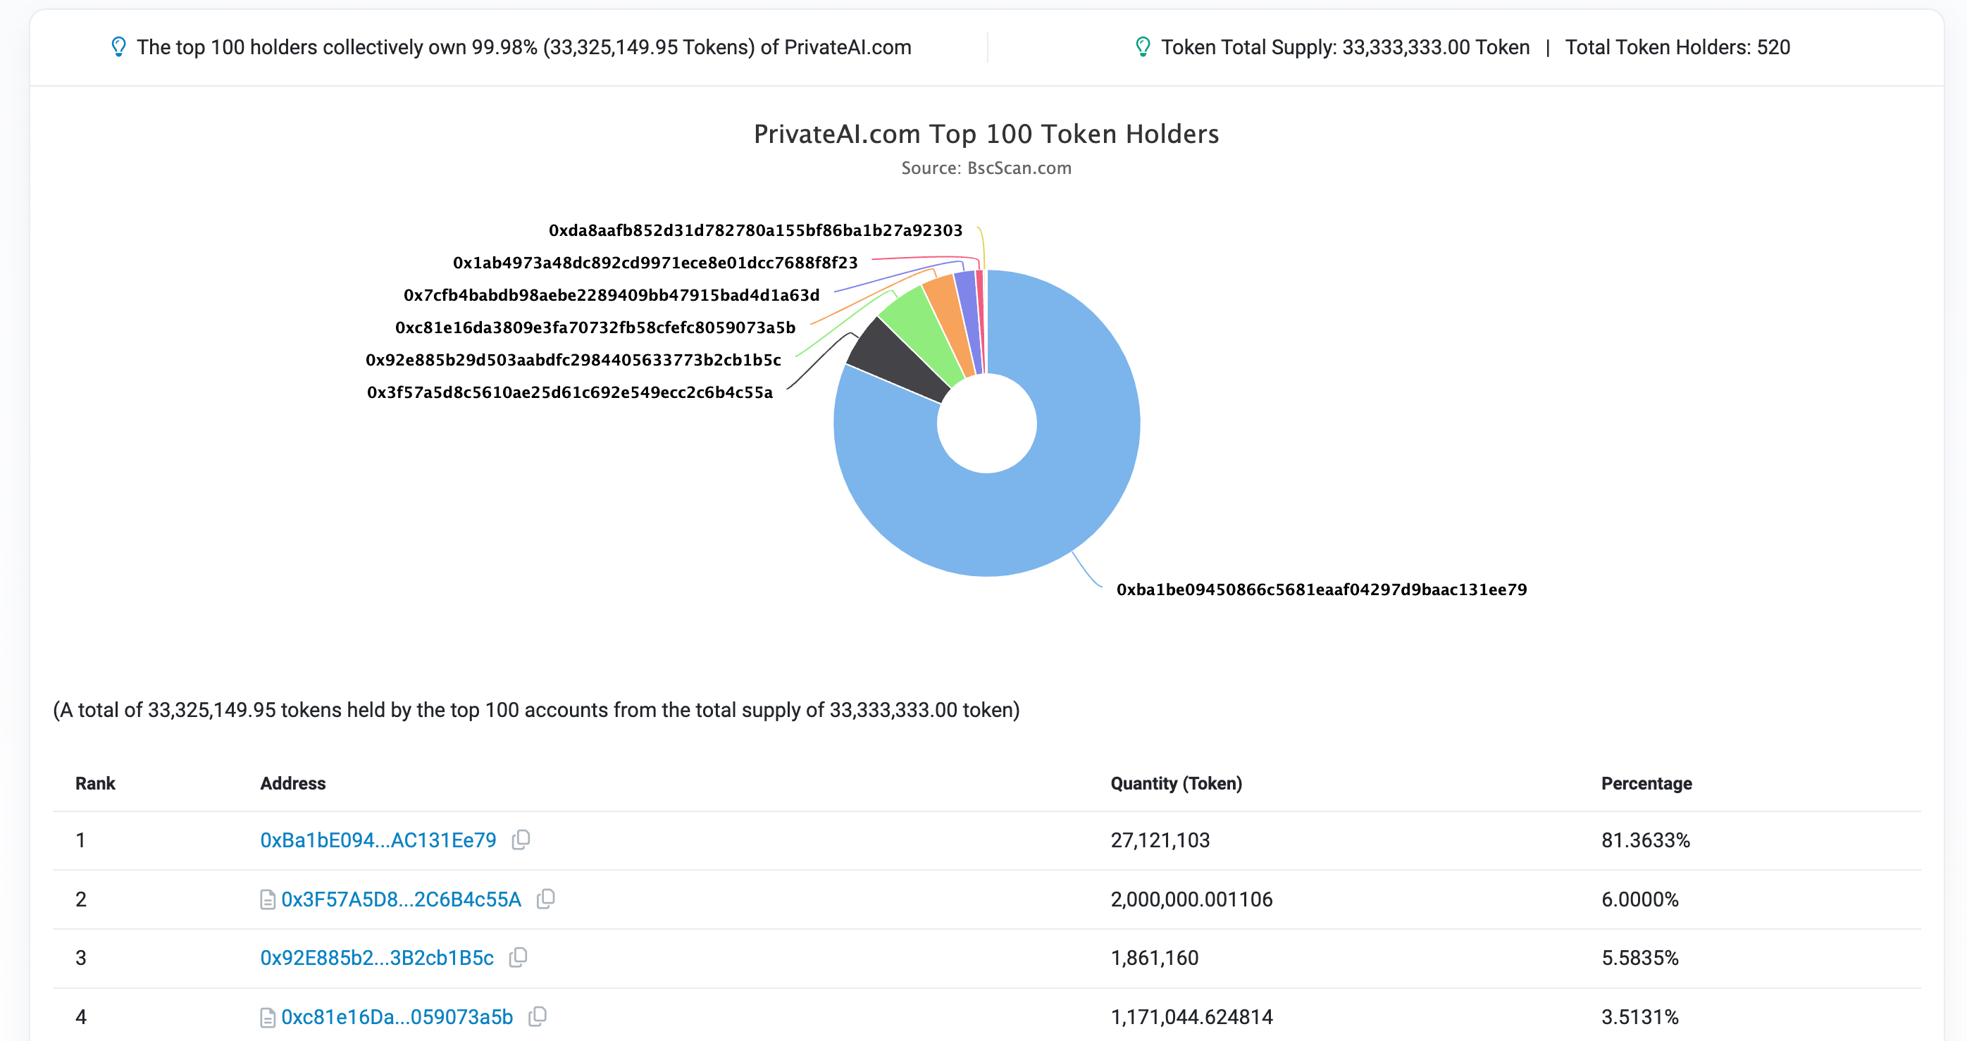1967x1041 pixels.
Task: Click chart label 0x1ab4973a48dc892cd9971ece8e01dcc7688f8f23
Action: [x=655, y=263]
